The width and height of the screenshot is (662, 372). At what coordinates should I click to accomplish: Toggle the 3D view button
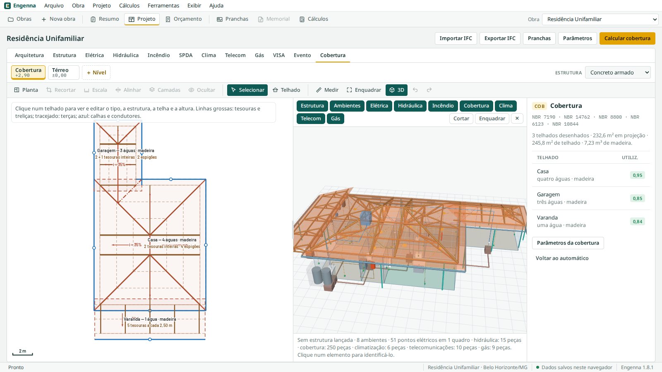(x=397, y=90)
